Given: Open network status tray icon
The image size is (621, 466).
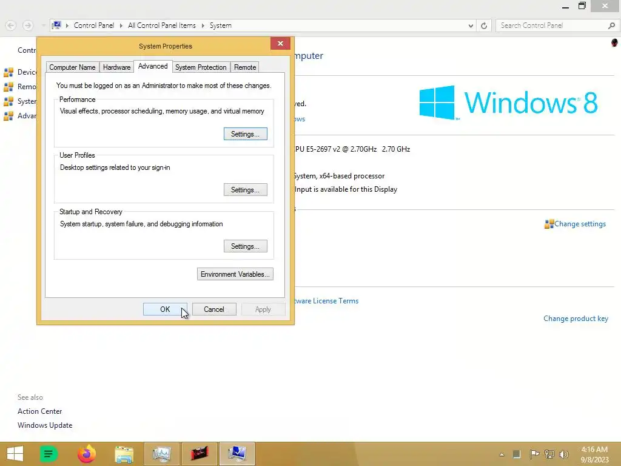Looking at the screenshot, I should pos(549,454).
